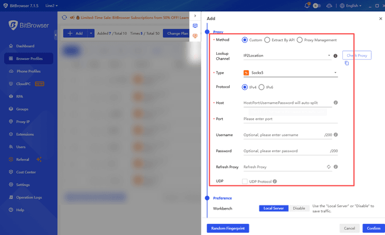385x235 pixels.
Task: Select the Extract By API radio button
Action: pyautogui.click(x=267, y=40)
